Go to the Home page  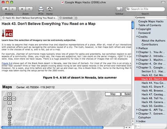[49, 9]
